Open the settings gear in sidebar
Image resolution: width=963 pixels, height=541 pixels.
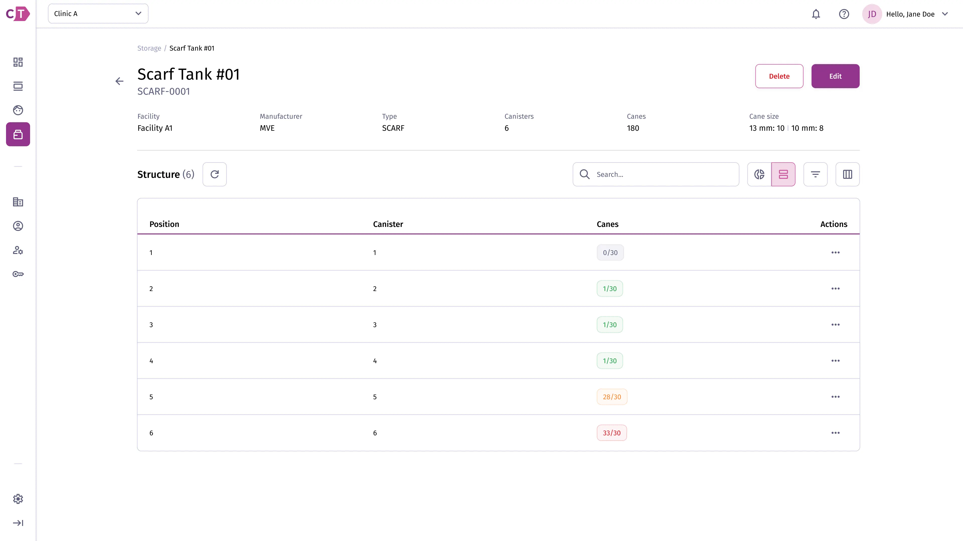click(18, 499)
